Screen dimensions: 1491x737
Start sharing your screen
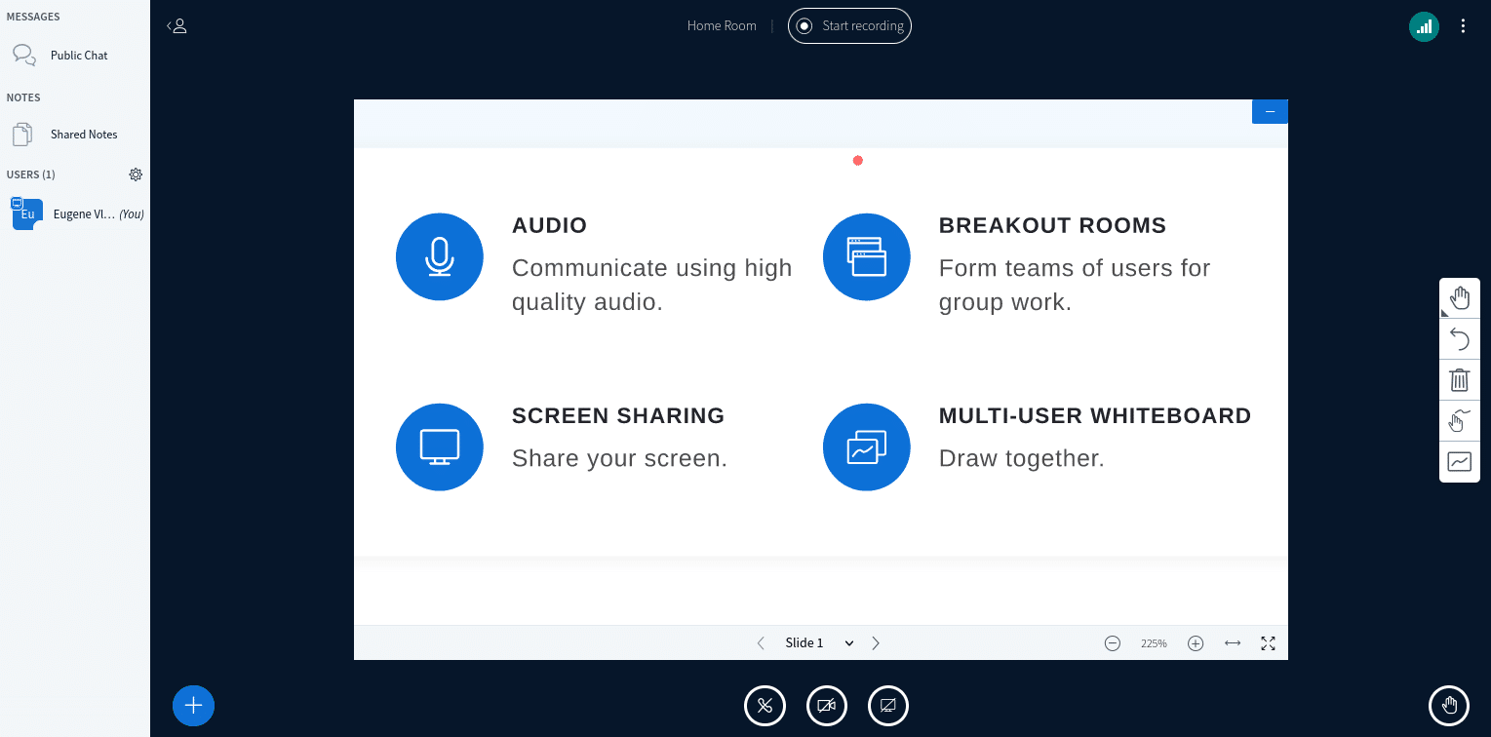(x=887, y=705)
